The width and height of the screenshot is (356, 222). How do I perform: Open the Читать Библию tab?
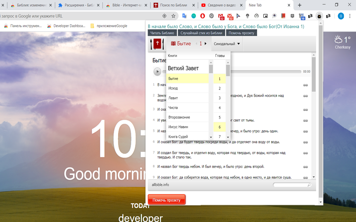pos(162,33)
